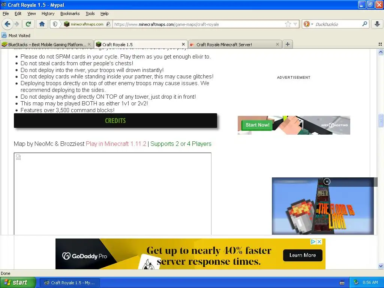Click the ADVERTISEMENT label
The width and height of the screenshot is (384, 288).
pyautogui.click(x=294, y=77)
